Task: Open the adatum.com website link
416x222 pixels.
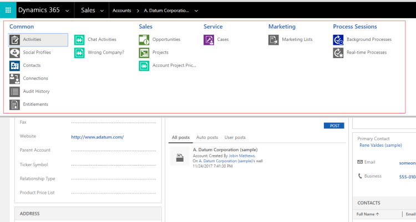Action: tap(97, 137)
